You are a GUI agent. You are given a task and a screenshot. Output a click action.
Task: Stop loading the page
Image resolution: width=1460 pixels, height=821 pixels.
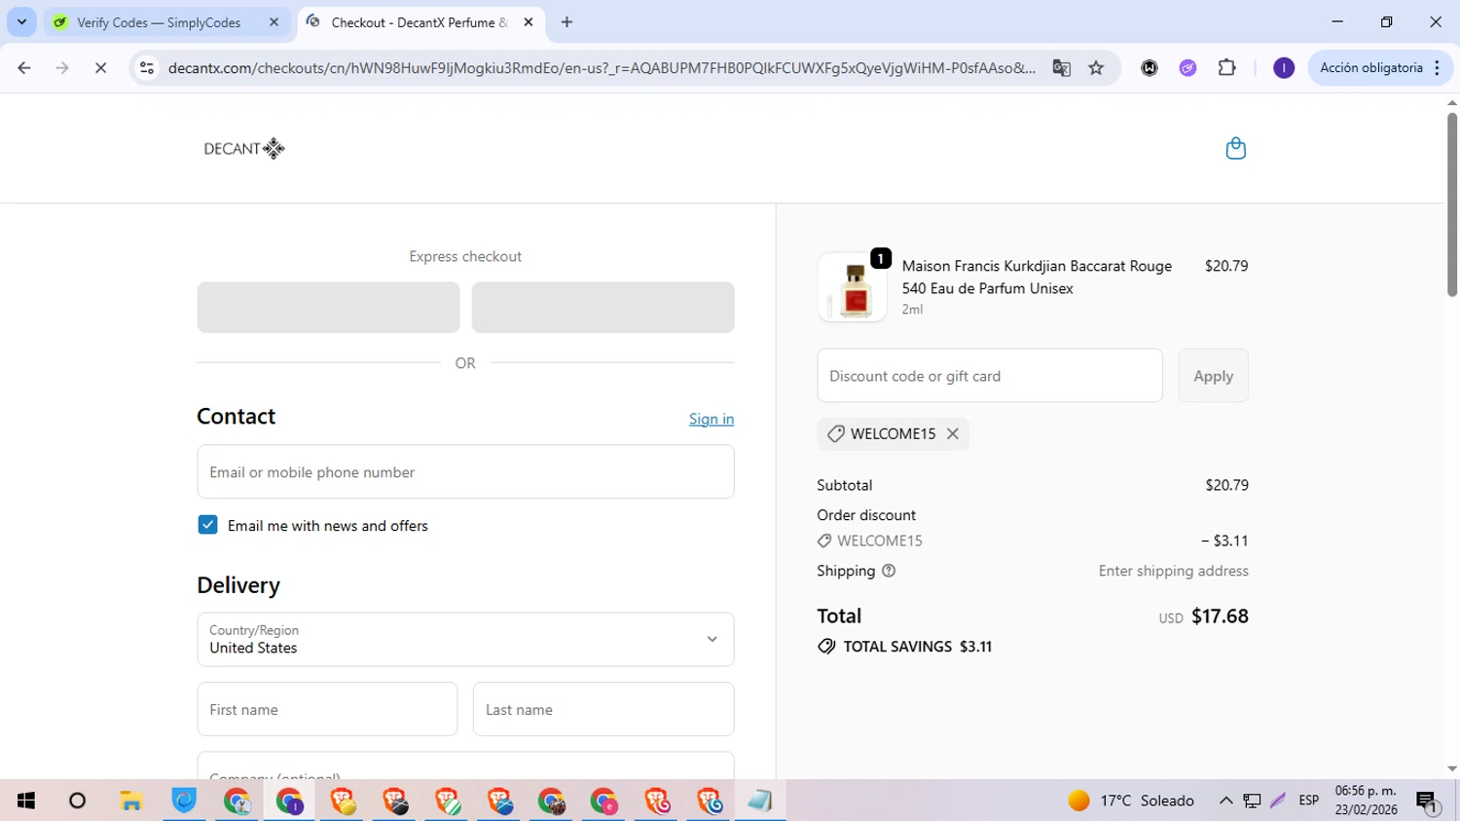[x=100, y=68]
